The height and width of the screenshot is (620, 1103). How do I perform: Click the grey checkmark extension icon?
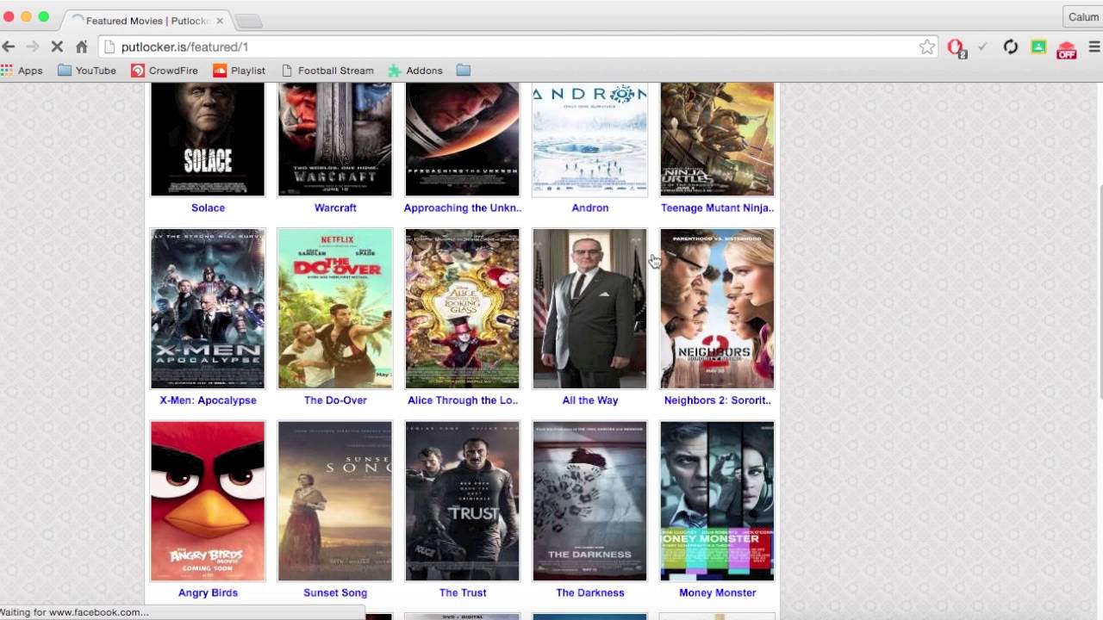982,46
